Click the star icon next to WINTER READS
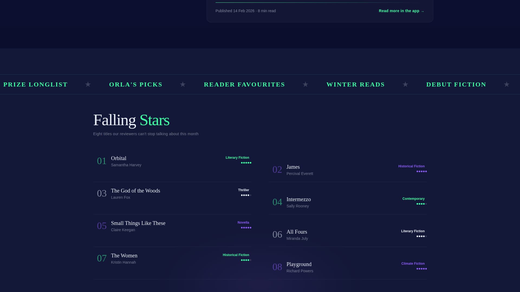Screen dimensions: 520x292 (x=405, y=84)
